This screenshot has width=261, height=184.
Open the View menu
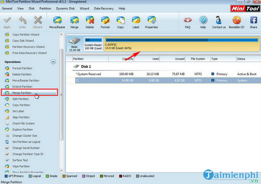pyautogui.click(x=20, y=8)
